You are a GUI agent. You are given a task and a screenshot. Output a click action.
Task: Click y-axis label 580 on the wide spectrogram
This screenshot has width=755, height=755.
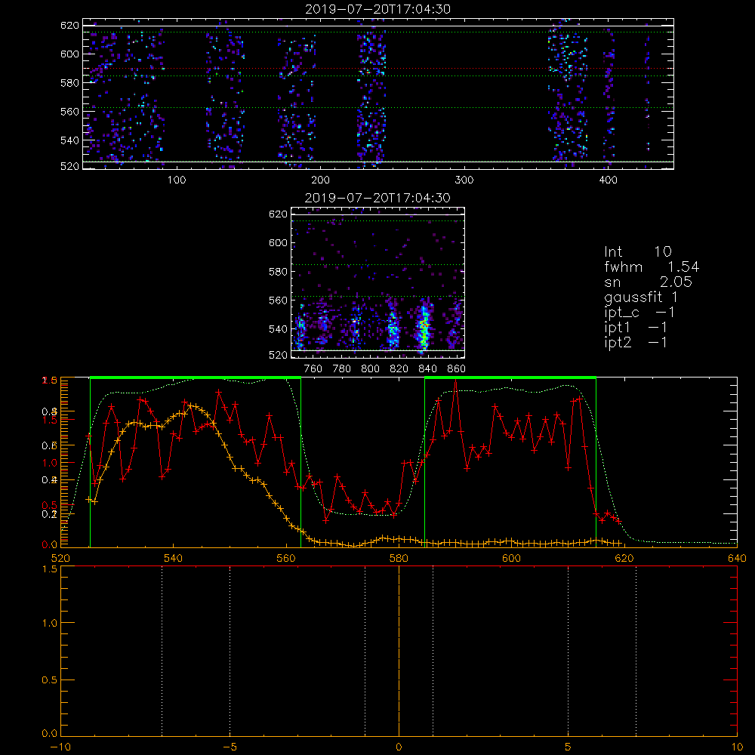tap(69, 83)
